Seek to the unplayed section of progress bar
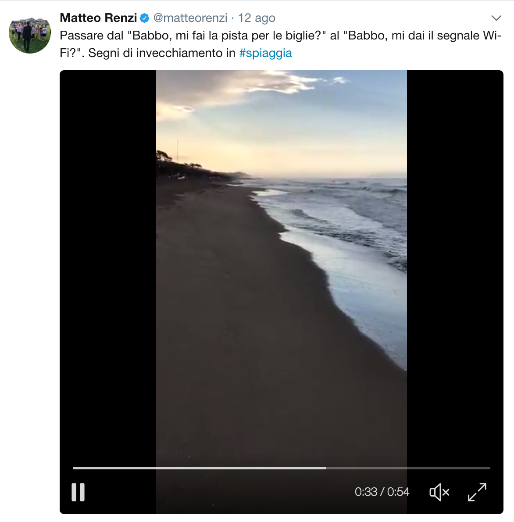This screenshot has width=514, height=522. click(x=408, y=468)
